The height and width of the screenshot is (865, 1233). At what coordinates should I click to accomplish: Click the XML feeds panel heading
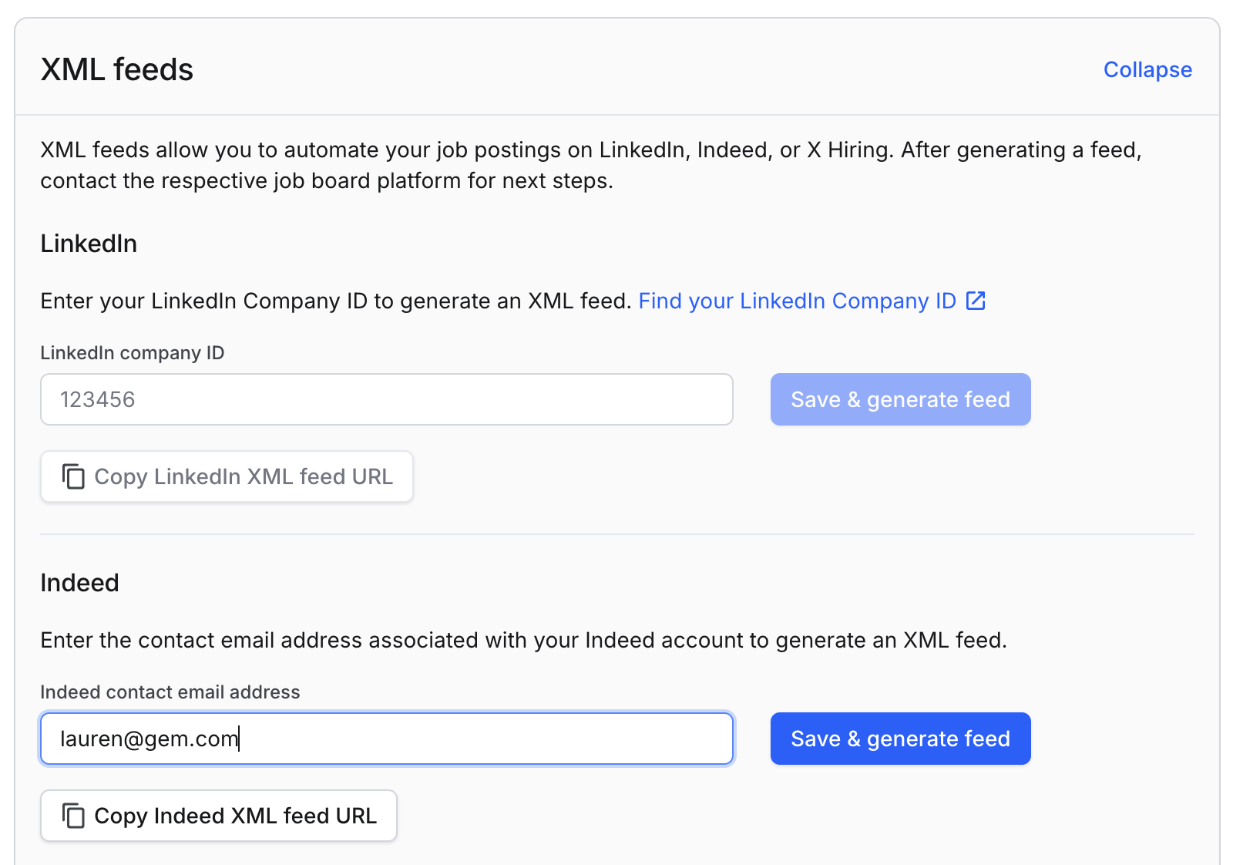117,69
